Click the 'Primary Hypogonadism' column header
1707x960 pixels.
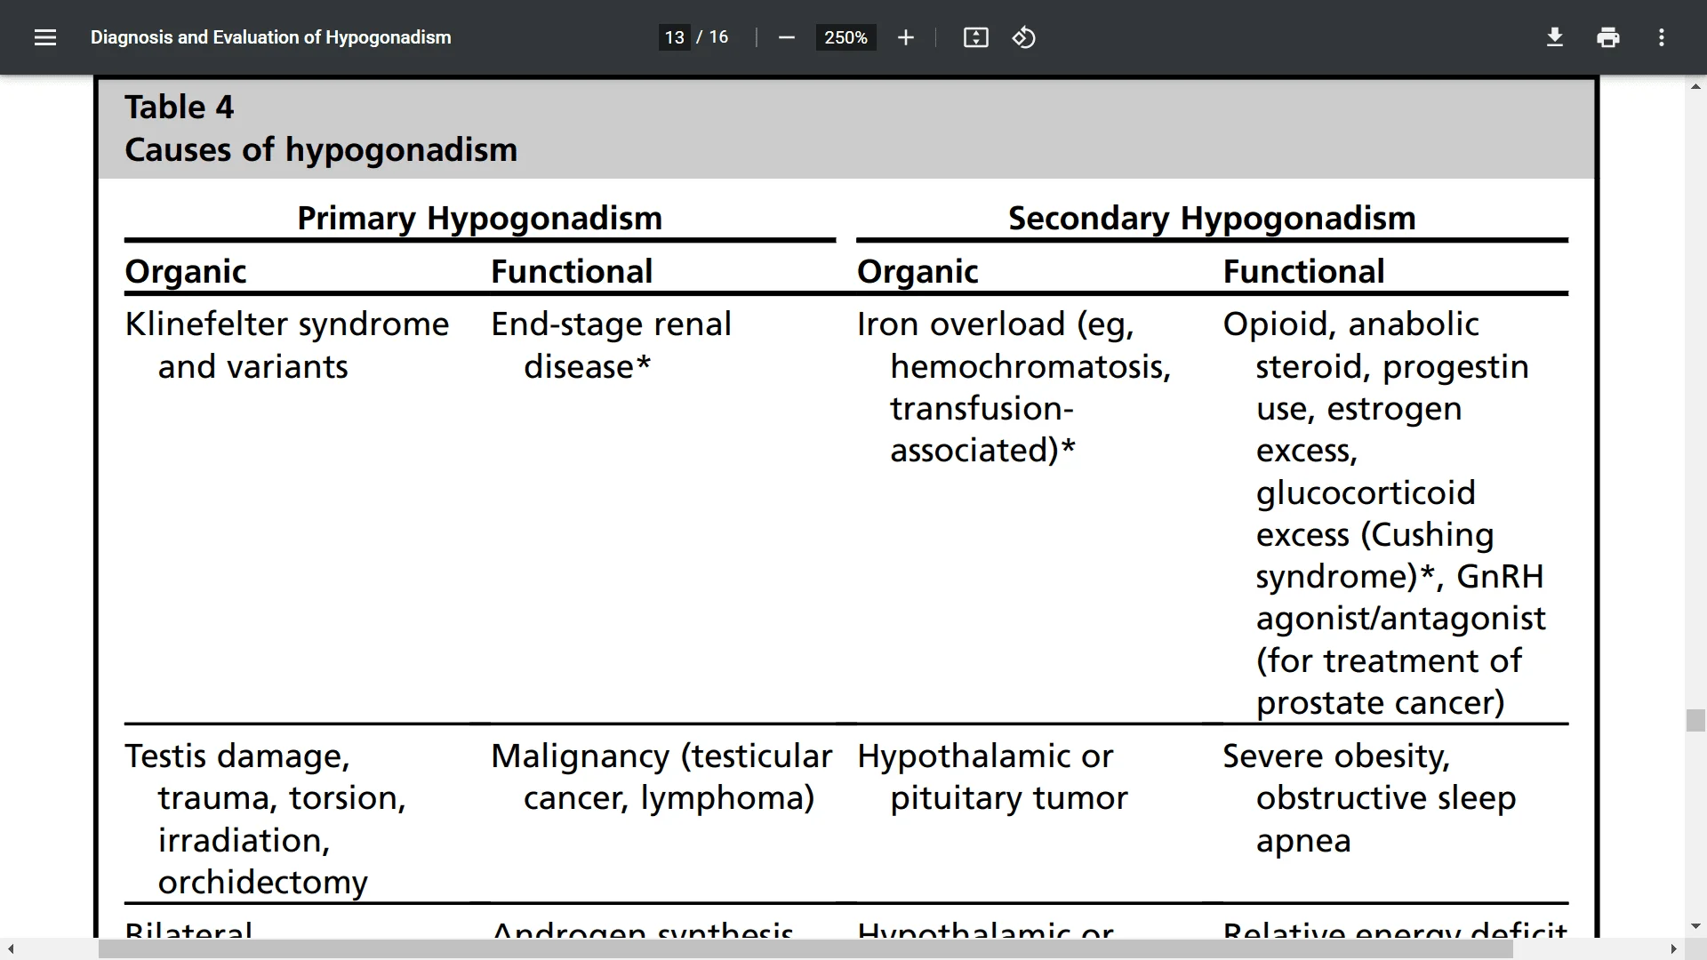[479, 219]
